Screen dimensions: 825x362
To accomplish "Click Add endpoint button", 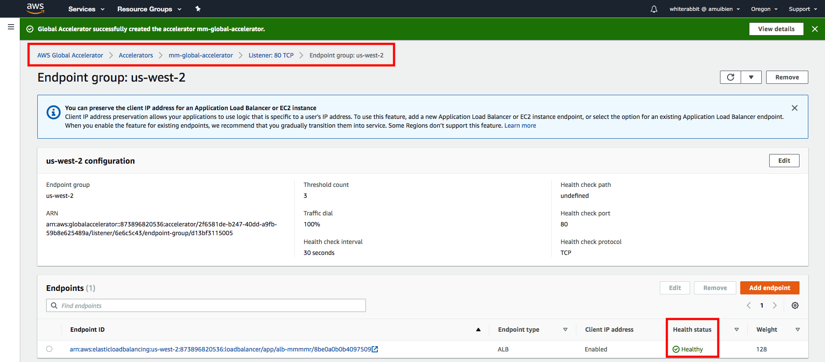I will (770, 288).
